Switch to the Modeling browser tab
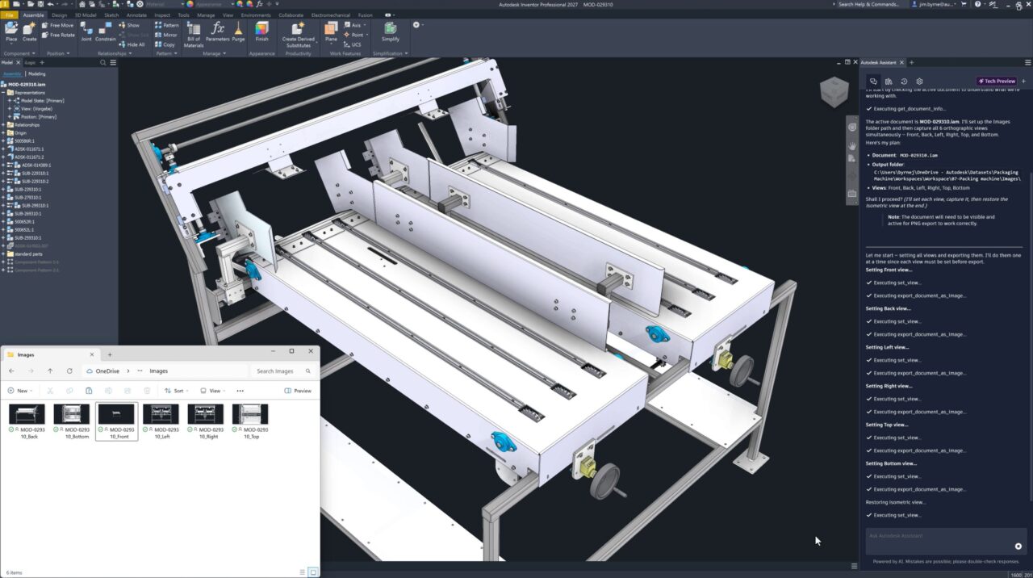1033x578 pixels. pos(36,73)
